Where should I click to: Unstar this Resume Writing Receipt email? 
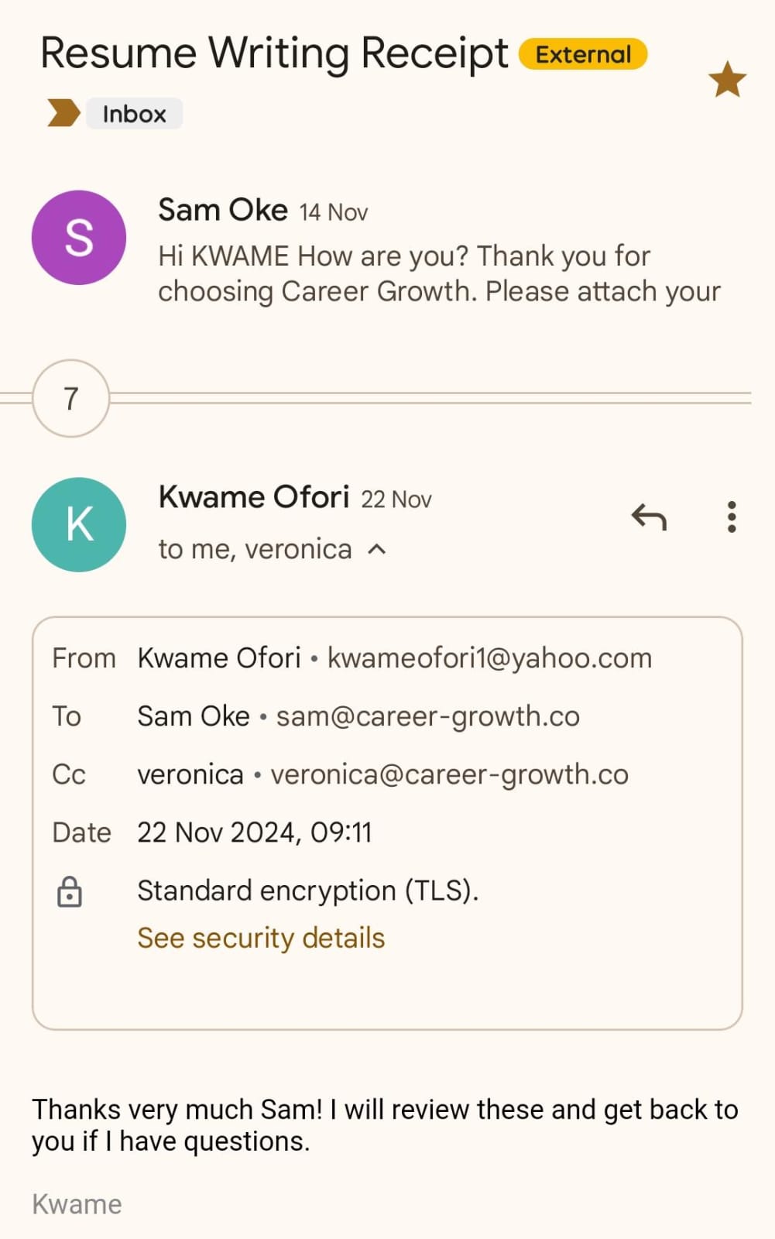point(727,80)
